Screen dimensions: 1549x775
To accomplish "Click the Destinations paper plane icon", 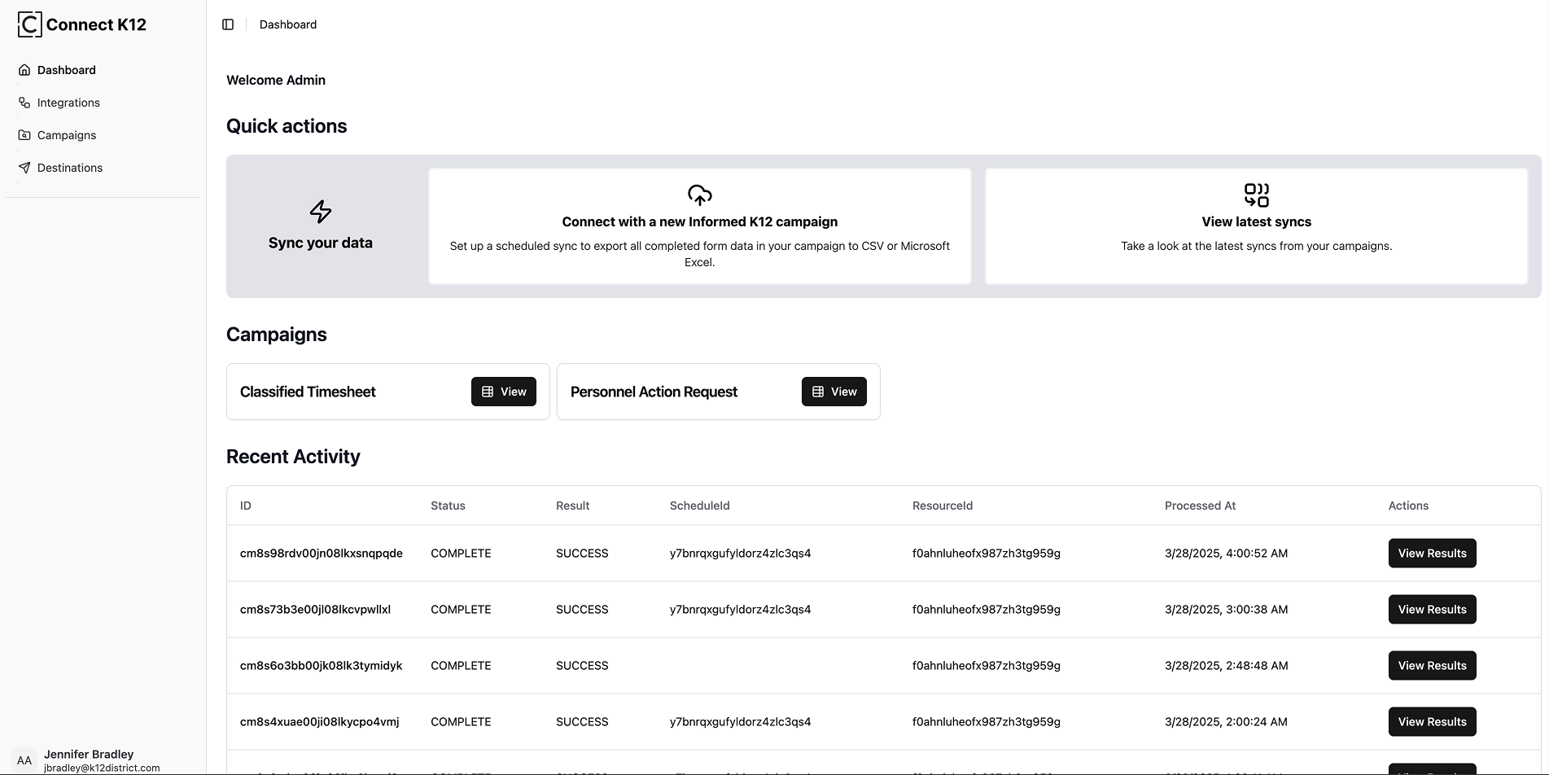I will point(24,168).
